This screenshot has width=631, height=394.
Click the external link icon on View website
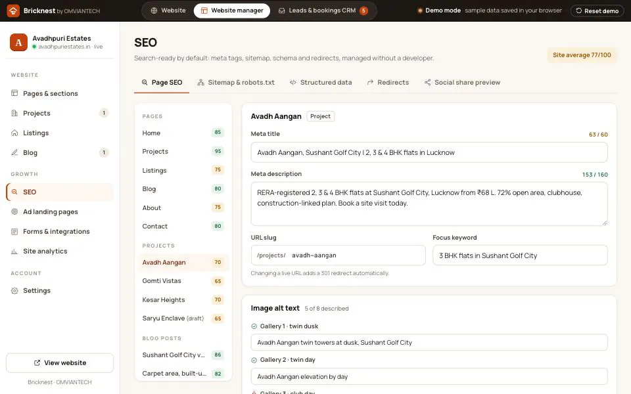(x=37, y=362)
